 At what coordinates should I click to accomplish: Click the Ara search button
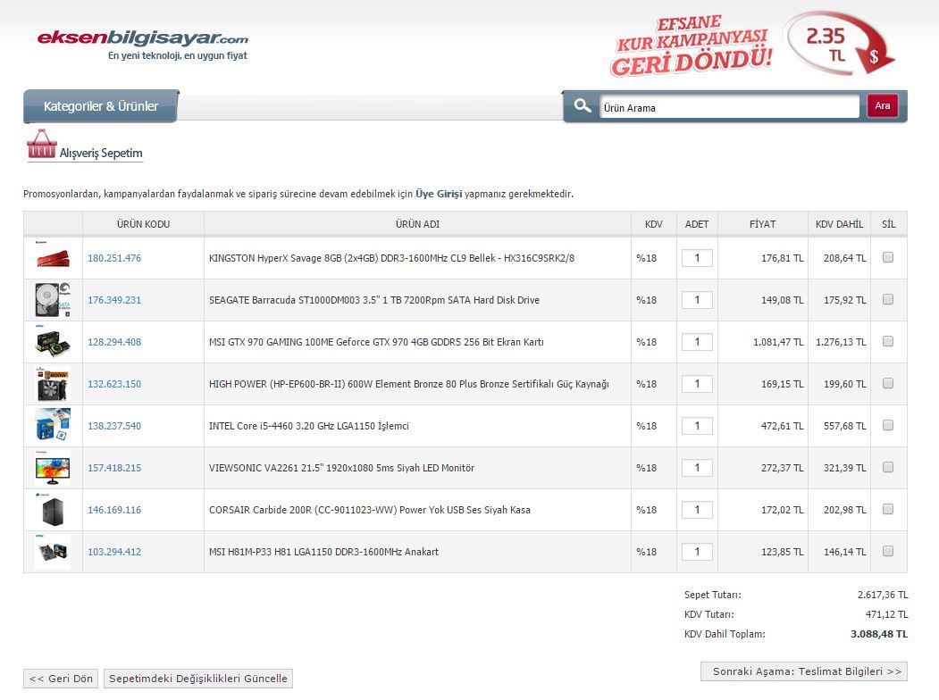(x=882, y=106)
